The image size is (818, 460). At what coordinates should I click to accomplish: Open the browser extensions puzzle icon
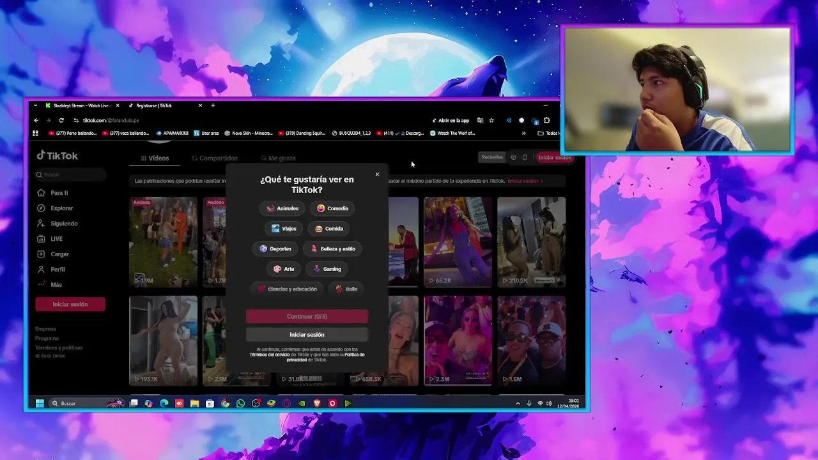pyautogui.click(x=546, y=120)
